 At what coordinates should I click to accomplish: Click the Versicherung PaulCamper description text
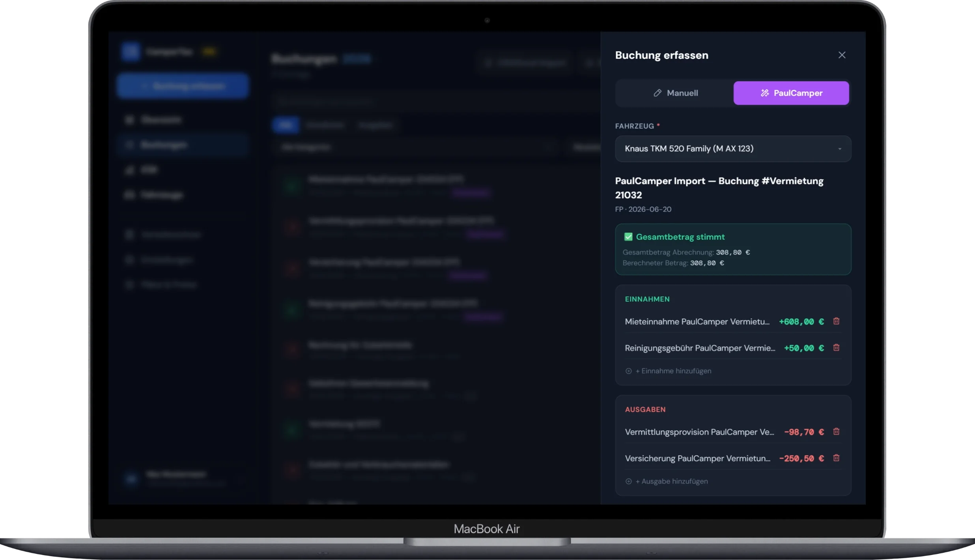(698, 459)
